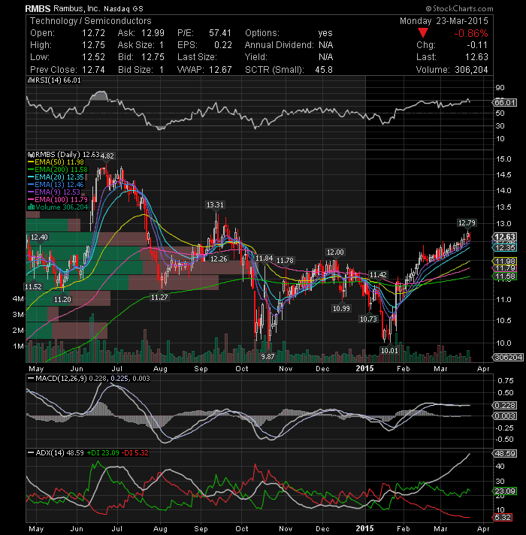Screen dimensions: 526x535
Task: Click the 2015 label on the bottom time axis
Action: coord(364,528)
